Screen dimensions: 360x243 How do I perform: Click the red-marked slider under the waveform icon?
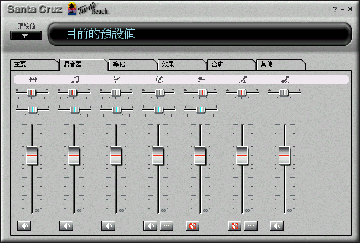(x=31, y=93)
